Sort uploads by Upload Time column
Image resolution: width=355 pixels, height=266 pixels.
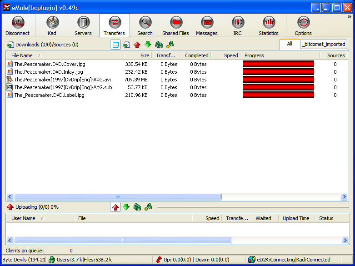tap(297, 218)
